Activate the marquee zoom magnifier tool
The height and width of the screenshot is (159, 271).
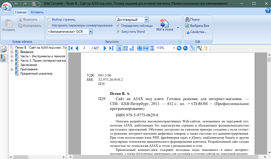coord(200,48)
